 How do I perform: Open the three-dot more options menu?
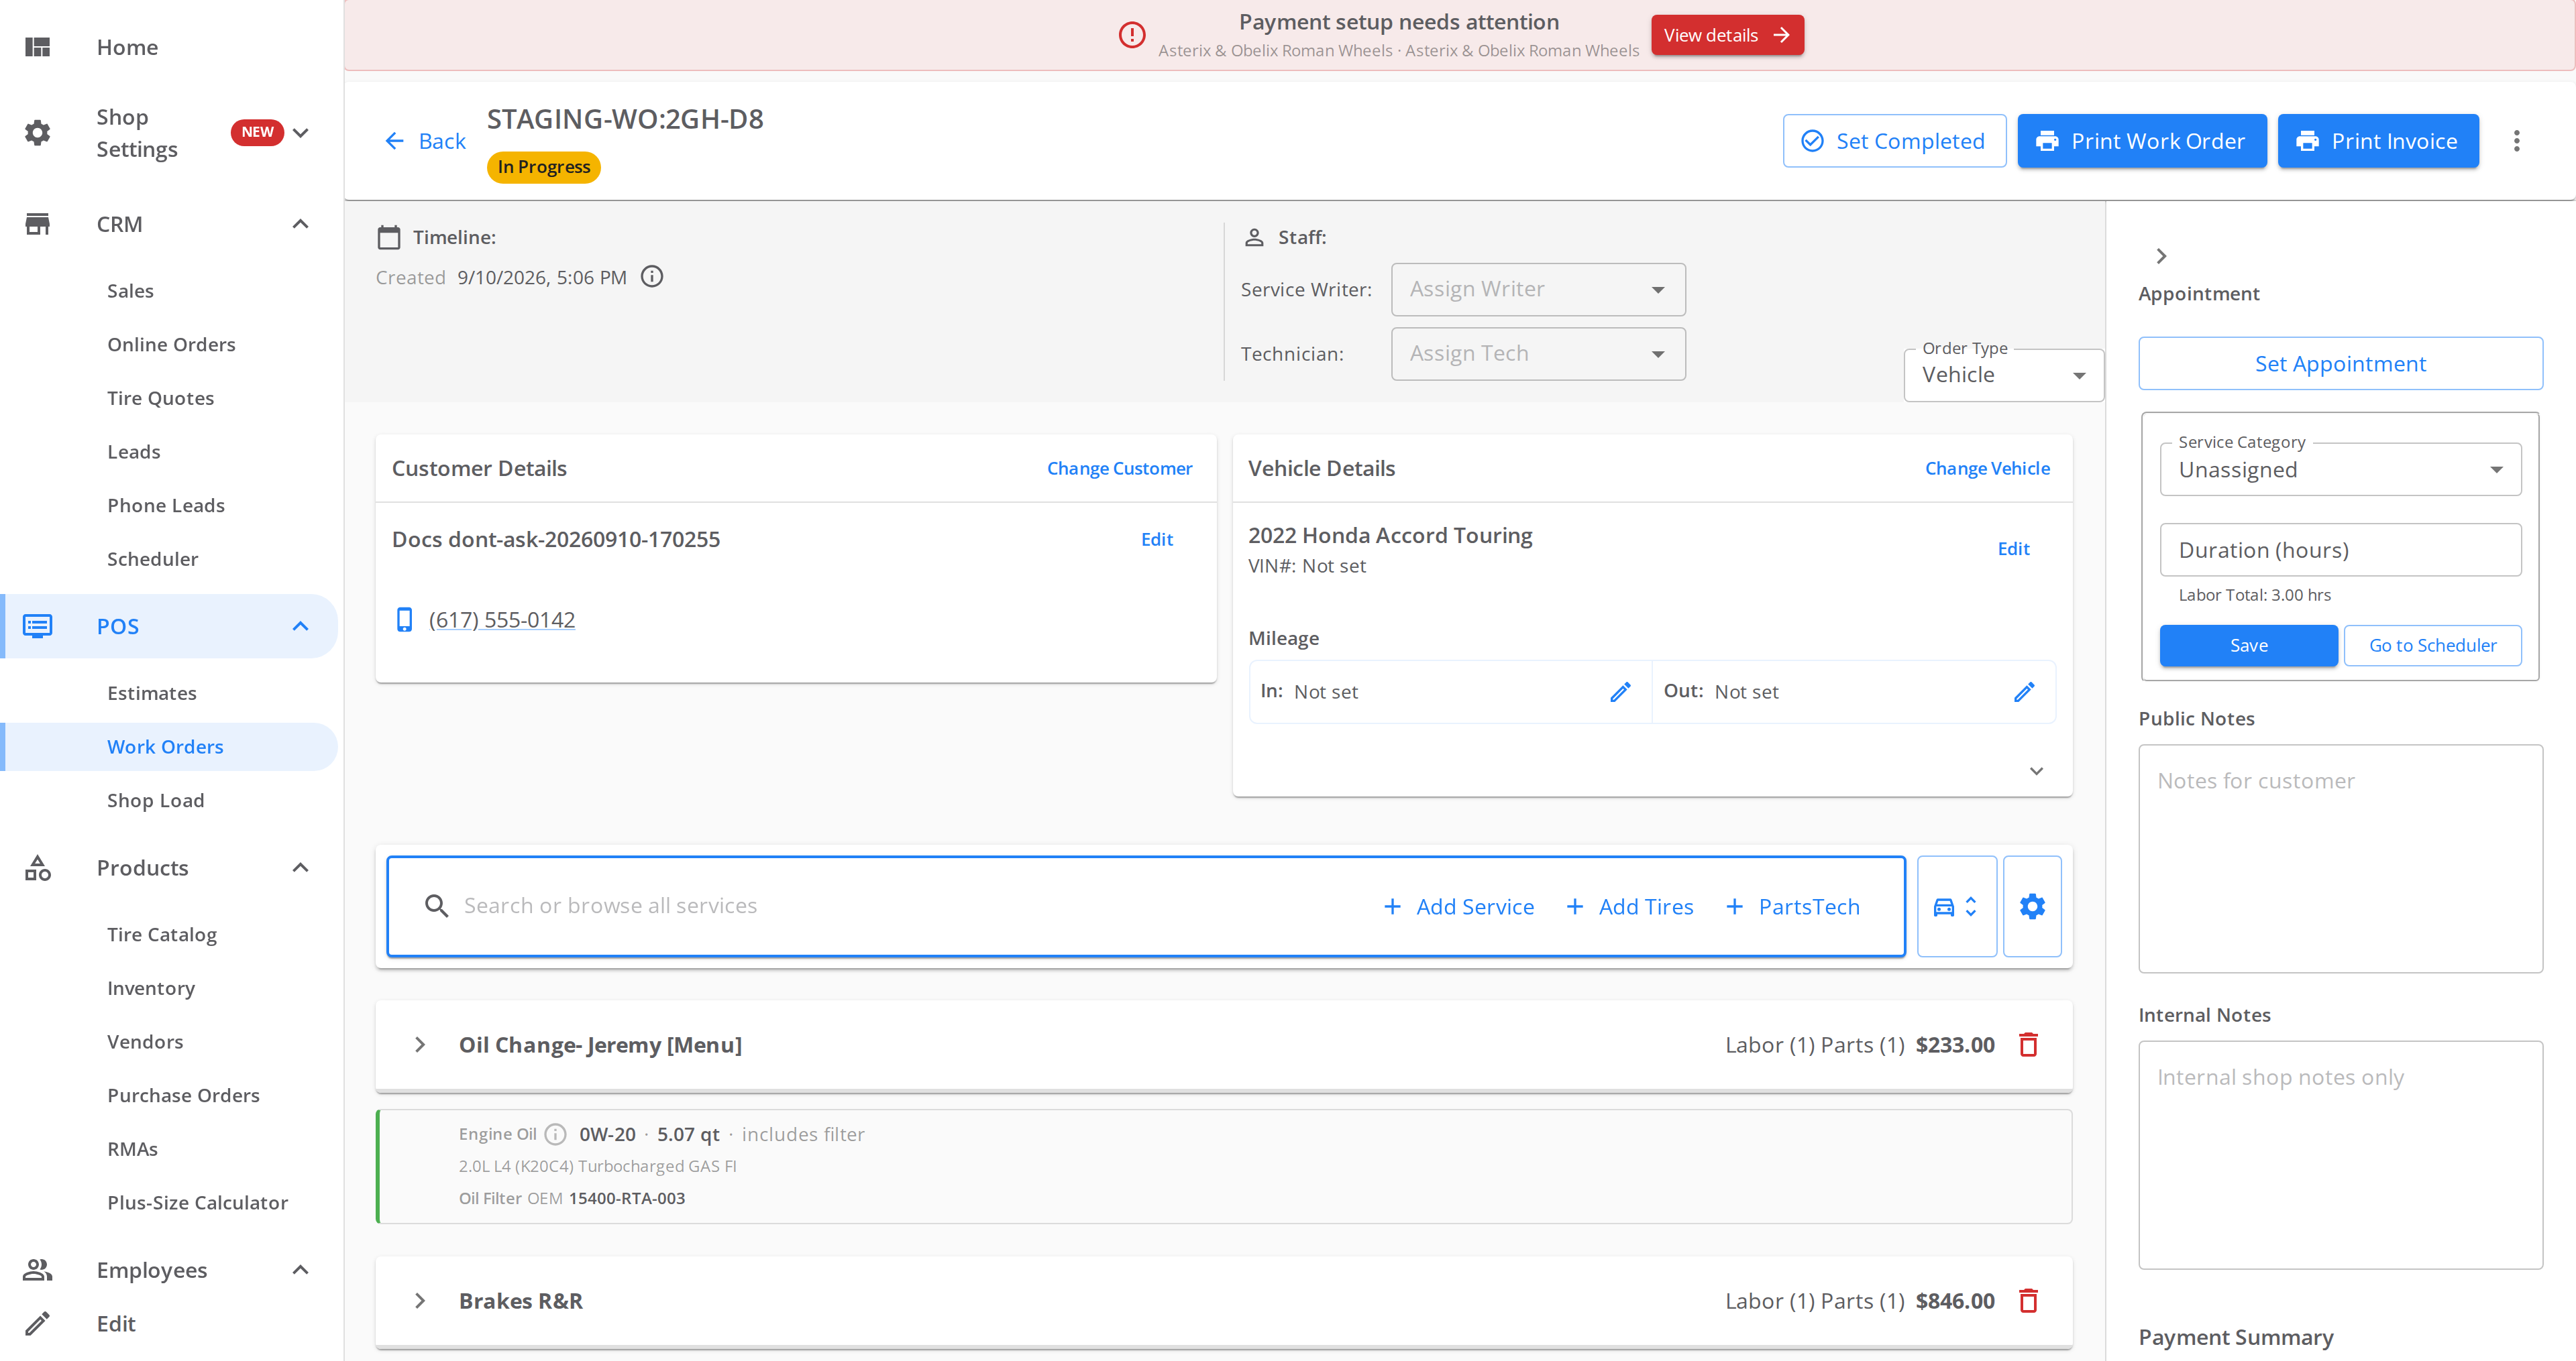tap(2516, 141)
